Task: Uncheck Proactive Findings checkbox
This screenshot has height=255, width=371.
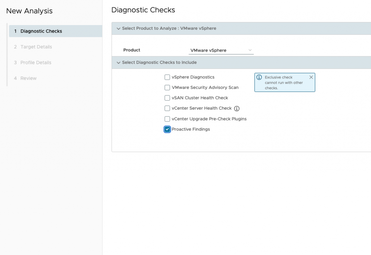Action: [167, 129]
